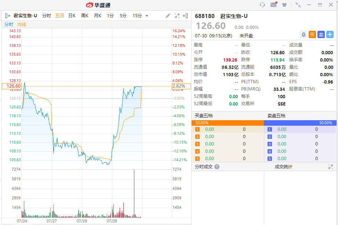The height and width of the screenshot is (225, 338).
Task: Click the blue Sell button
Action: tap(321, 34)
